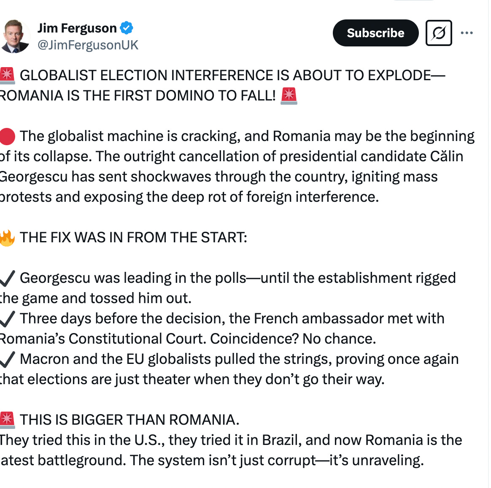Open the three-dot more options menu
The height and width of the screenshot is (488, 491).
click(x=467, y=33)
